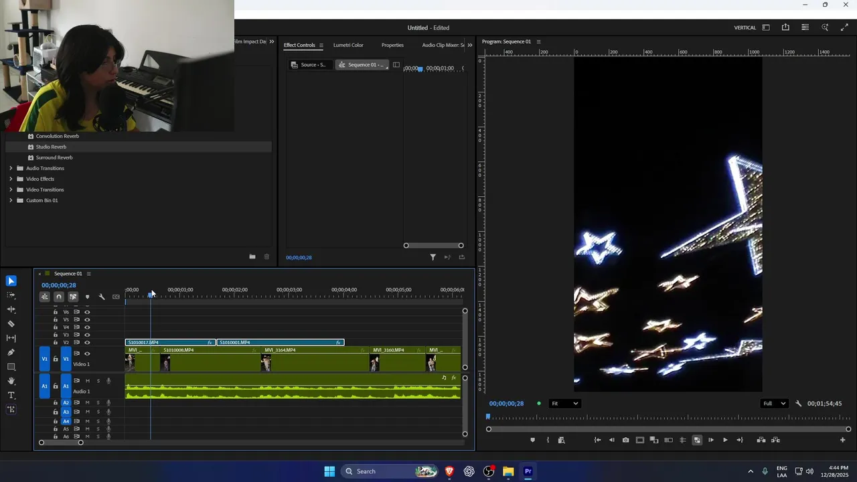Viewport: 857px width, 482px height.
Task: Switch to Audio Clip Mixer tab
Action: point(443,45)
